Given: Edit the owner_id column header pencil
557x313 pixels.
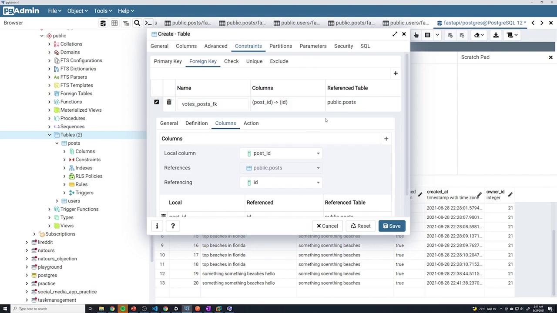Looking at the screenshot, I should [x=510, y=195].
